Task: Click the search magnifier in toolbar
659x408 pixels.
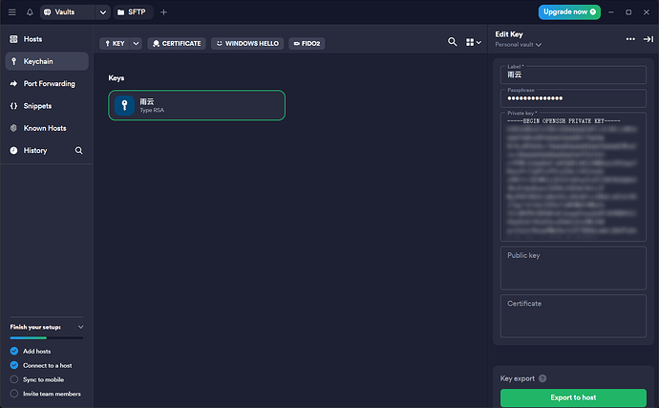Action: (453, 42)
